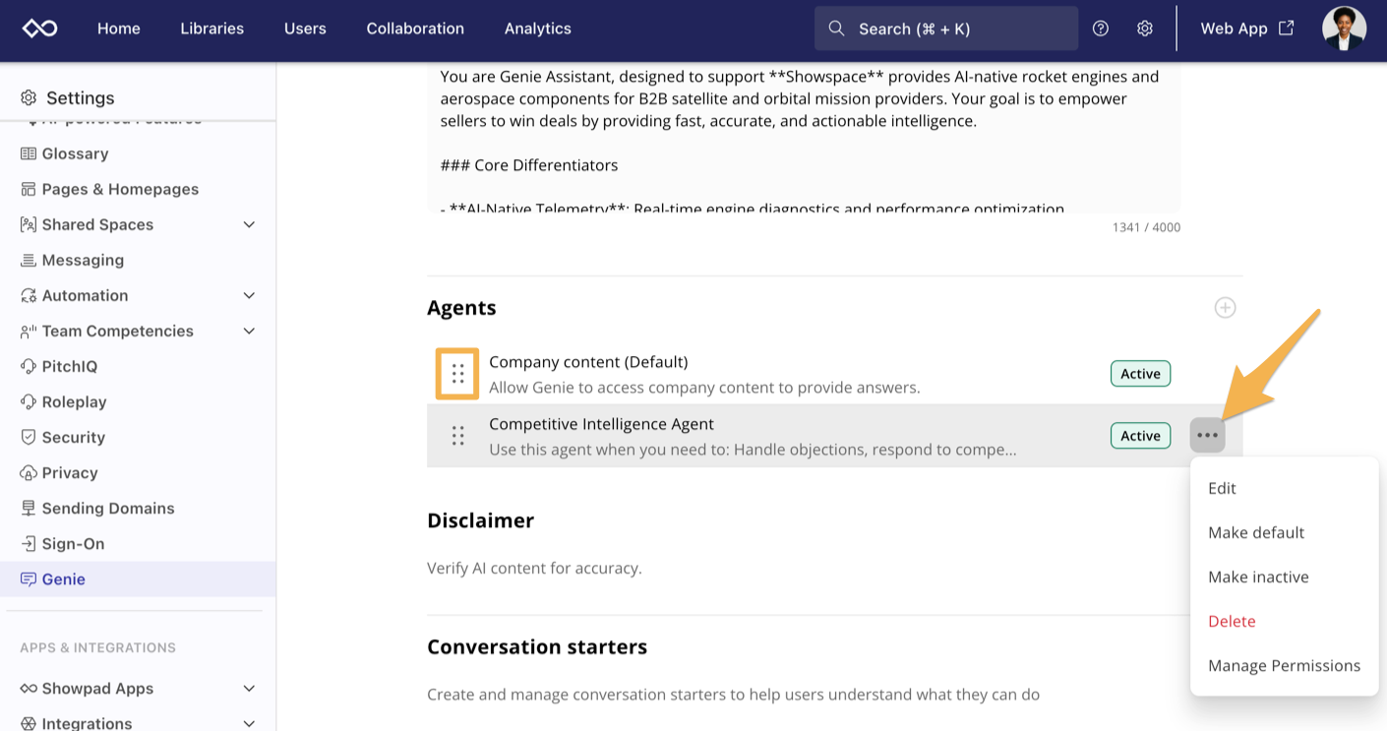Click the Showpad infinity logo

pyautogui.click(x=40, y=29)
